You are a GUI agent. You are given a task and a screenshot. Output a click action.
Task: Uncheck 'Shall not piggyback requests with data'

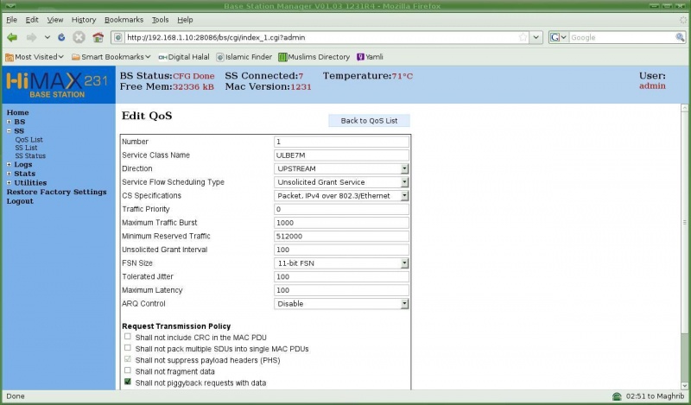[x=128, y=382]
